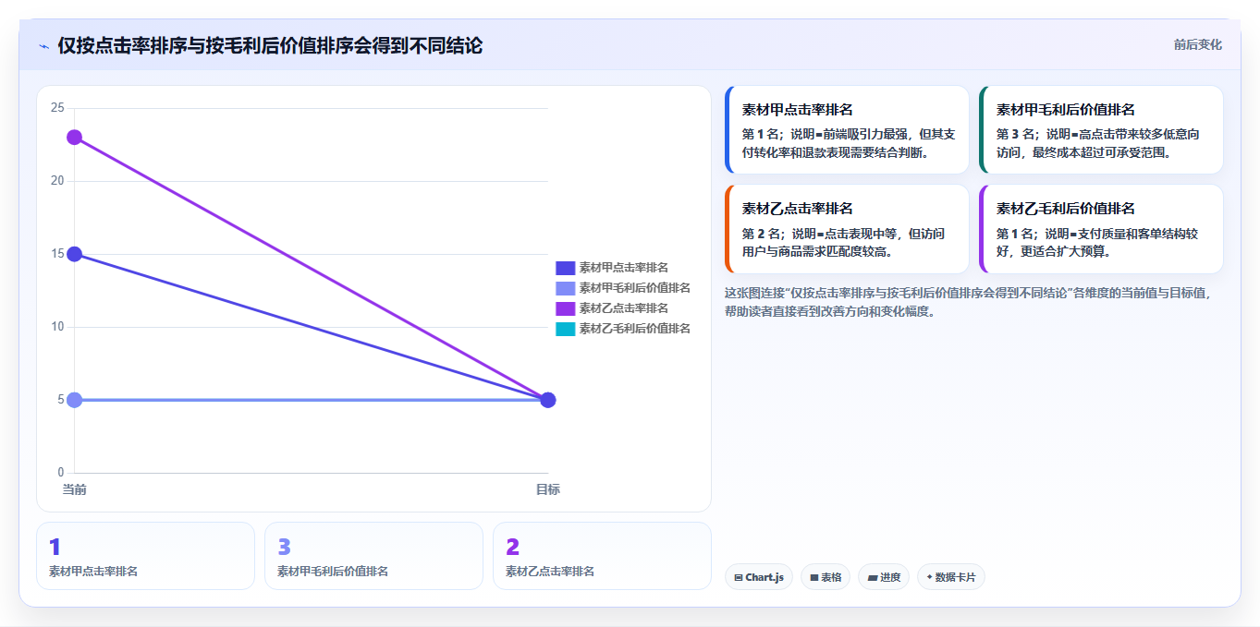The image size is (1260, 627).
Task: Toggle 素材乙点击率排名 legend color box
Action: pyautogui.click(x=565, y=308)
